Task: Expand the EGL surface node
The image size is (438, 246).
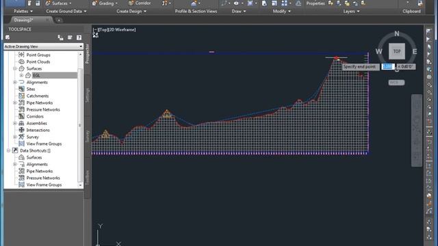Action: (x=21, y=75)
